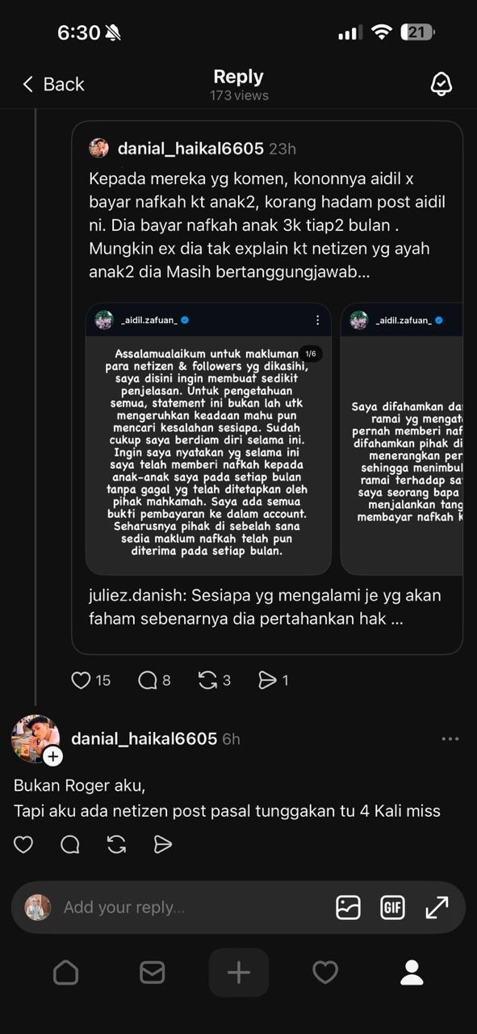
Task: Go Back using the header chevron
Action: click(x=27, y=84)
